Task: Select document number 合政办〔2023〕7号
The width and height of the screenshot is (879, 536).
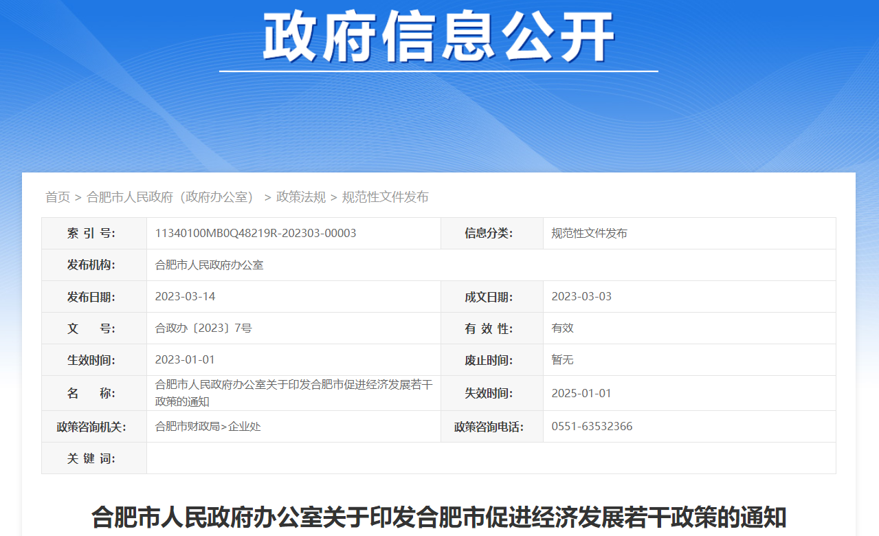Action: [203, 328]
